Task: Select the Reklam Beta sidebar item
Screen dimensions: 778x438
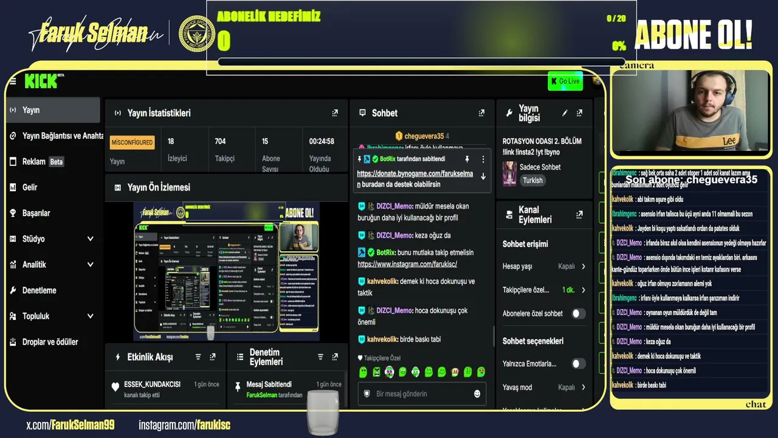Action: point(53,162)
